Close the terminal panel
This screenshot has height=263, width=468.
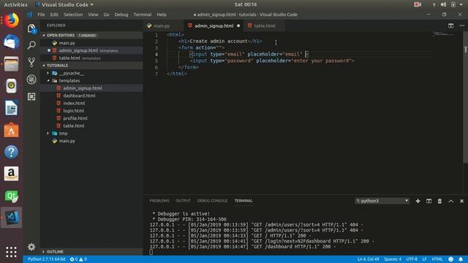[x=461, y=202]
